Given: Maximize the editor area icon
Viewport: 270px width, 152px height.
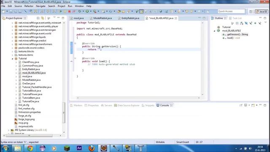Looking at the screenshot, I should (204, 18).
